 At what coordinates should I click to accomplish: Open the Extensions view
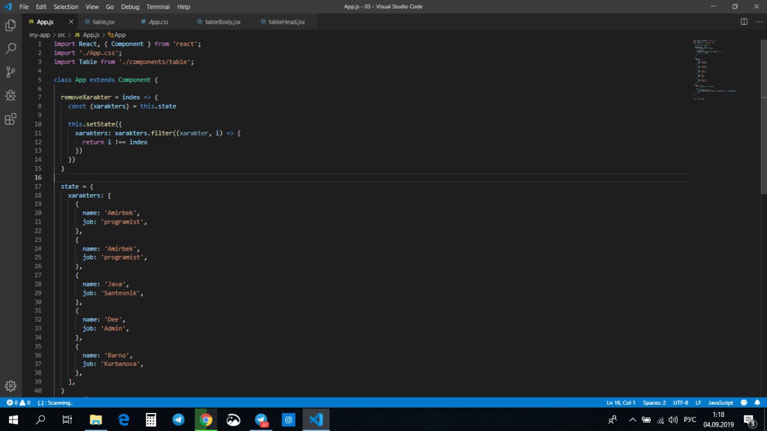pyautogui.click(x=10, y=119)
